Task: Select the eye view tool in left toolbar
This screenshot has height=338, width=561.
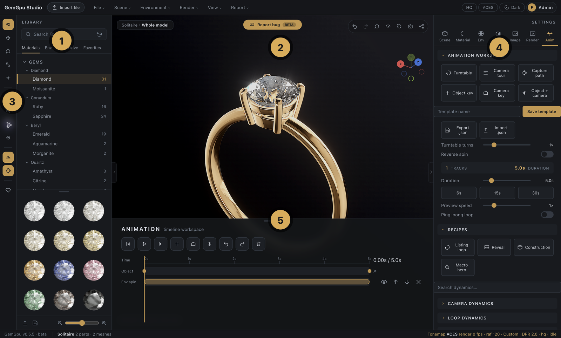Action: 8,25
